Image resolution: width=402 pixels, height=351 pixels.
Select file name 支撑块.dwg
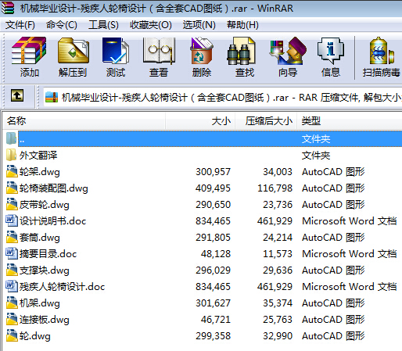click(x=45, y=270)
